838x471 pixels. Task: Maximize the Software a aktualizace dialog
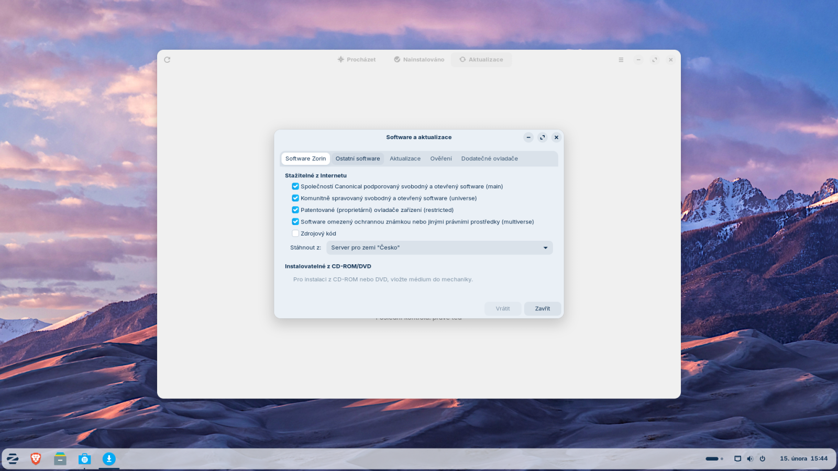tap(543, 137)
